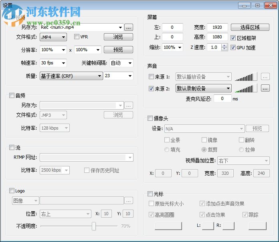279x242 pixels.
Task: Select 填充 radio option
Action: [167, 150]
